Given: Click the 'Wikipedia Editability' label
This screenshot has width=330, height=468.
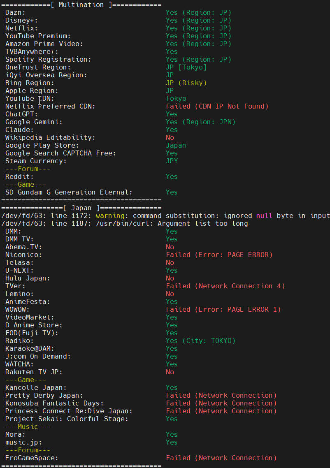Looking at the screenshot, I should pos(50,138).
